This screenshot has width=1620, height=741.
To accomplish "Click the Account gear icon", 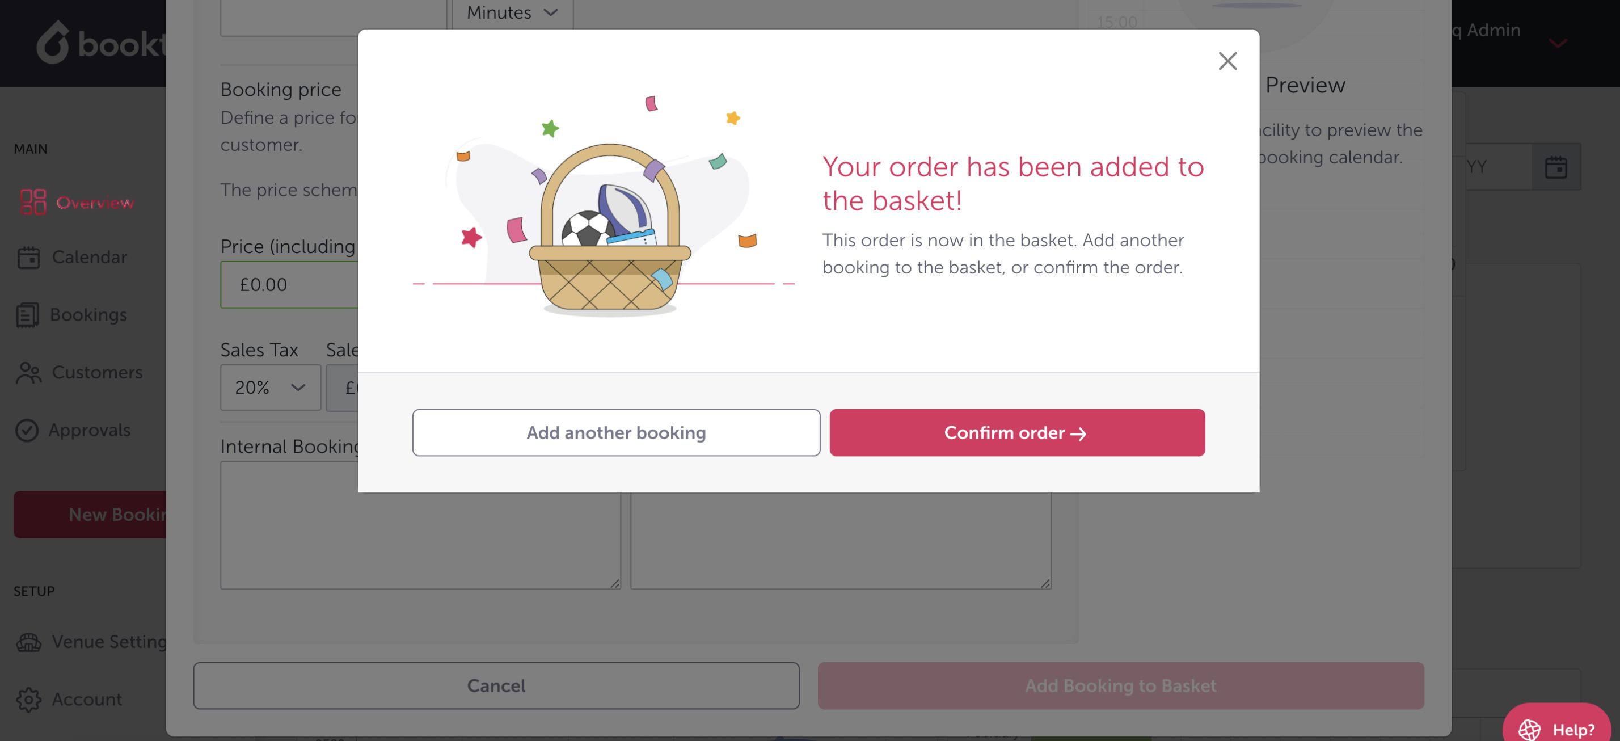I will click(28, 700).
